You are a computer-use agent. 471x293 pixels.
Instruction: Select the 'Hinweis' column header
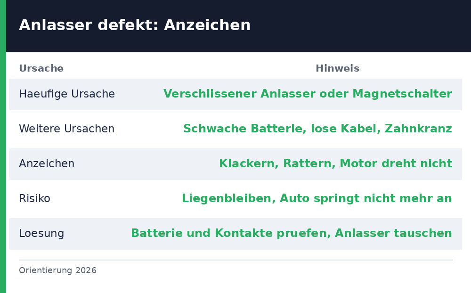click(x=337, y=68)
